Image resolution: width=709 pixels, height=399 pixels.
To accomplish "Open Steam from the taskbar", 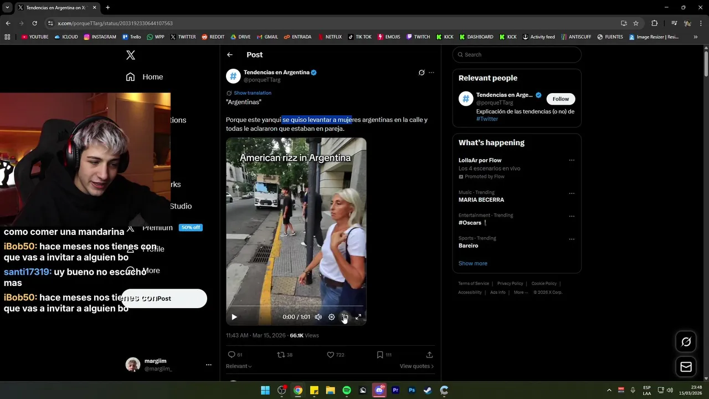I will (x=428, y=390).
